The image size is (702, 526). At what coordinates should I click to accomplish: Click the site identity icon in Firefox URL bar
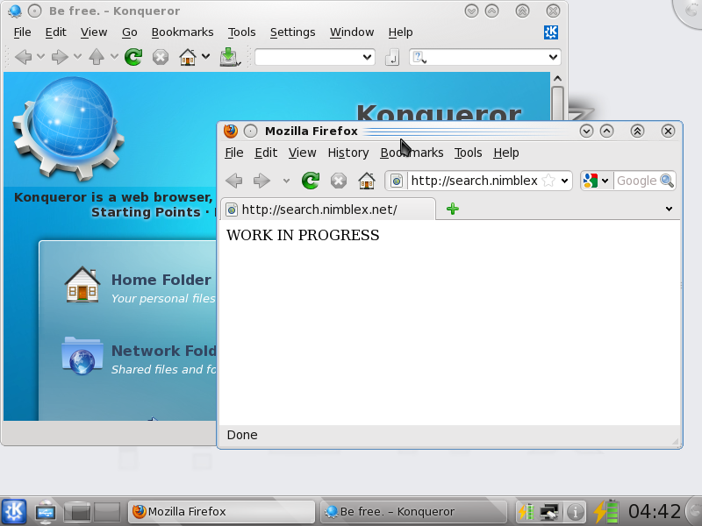397,181
